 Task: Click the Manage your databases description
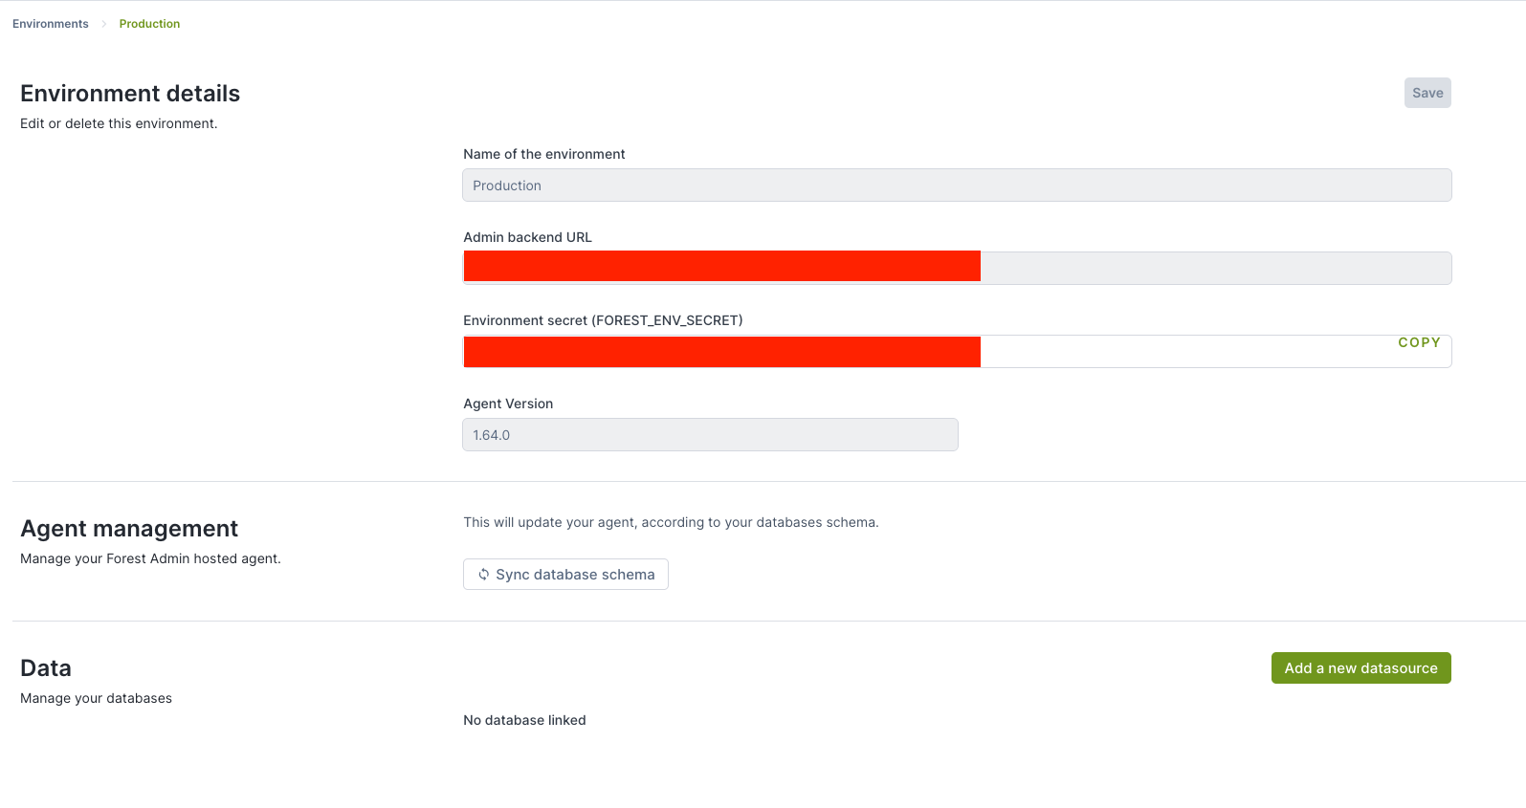click(x=96, y=698)
